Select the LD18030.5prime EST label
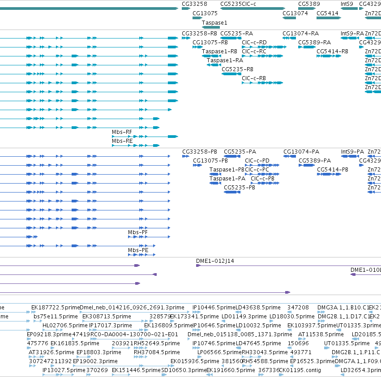This screenshot has height=377, width=381. (292, 317)
